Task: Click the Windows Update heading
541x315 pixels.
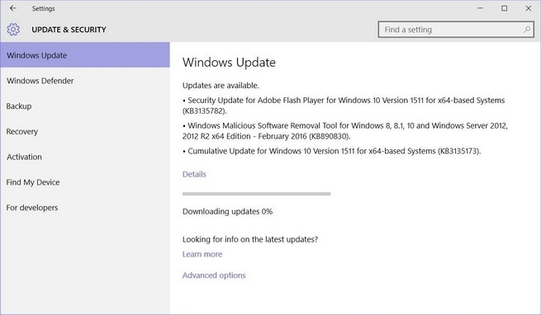Action: coord(229,63)
